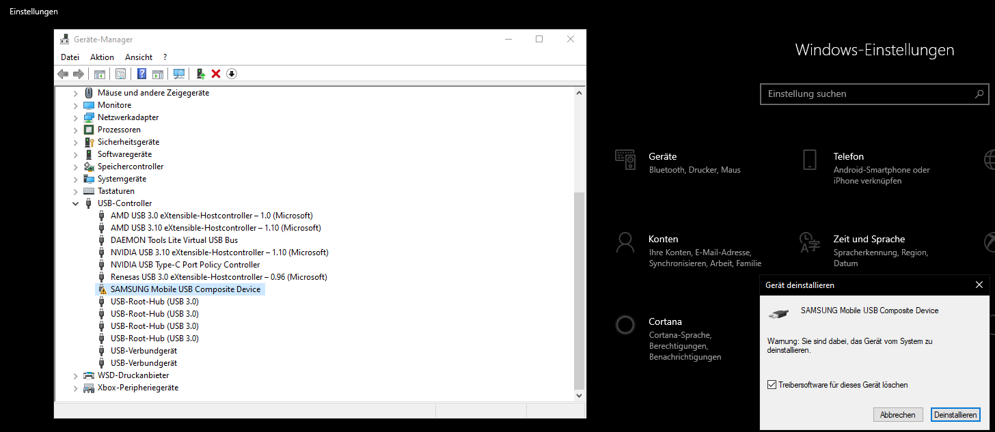
Task: Click the scrollbar down arrow in device tree
Action: pyautogui.click(x=580, y=394)
